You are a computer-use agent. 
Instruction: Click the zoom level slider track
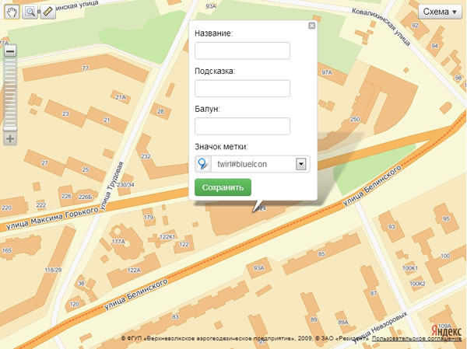[10, 93]
